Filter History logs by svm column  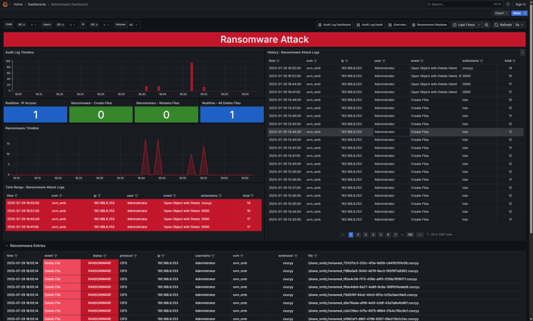point(315,61)
